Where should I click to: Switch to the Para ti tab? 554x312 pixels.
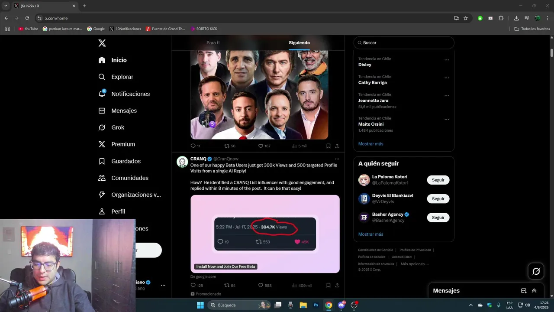(x=213, y=43)
